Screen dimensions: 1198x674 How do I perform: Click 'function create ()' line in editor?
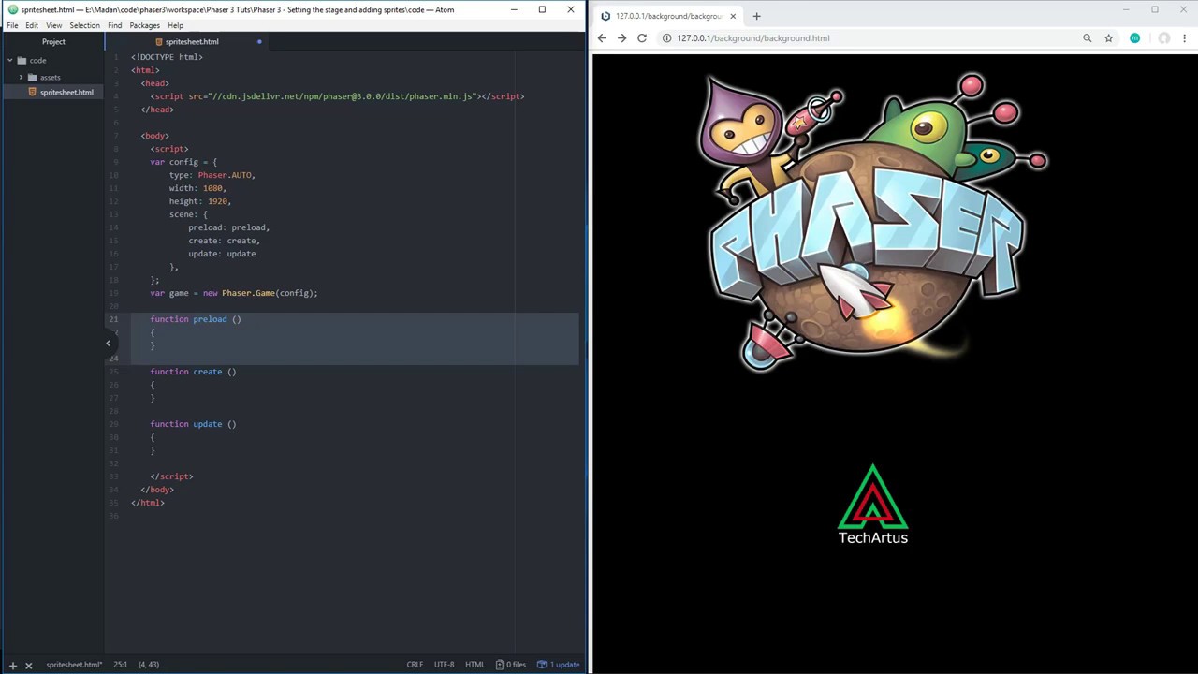click(193, 372)
